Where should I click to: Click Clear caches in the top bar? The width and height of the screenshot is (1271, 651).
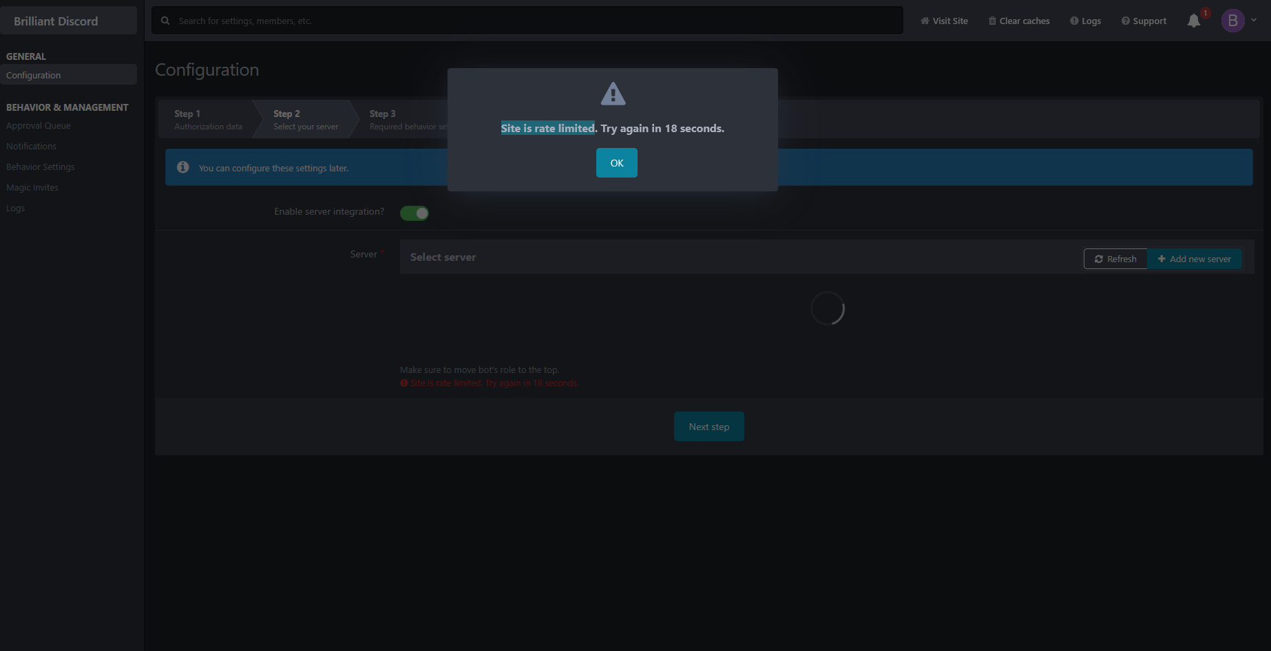[x=1019, y=21]
